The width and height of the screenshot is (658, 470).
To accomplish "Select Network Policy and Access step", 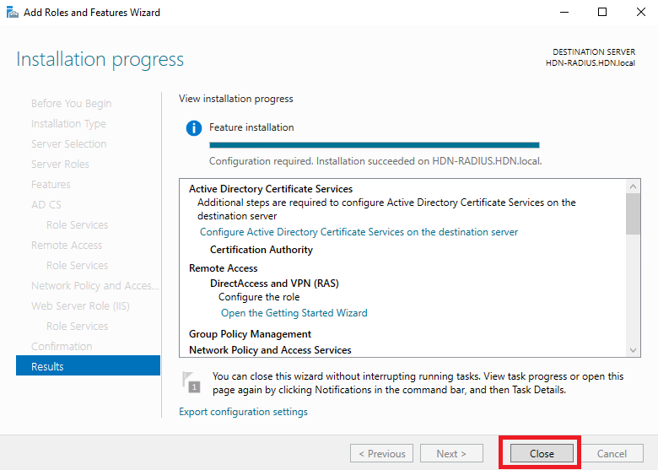I will [94, 286].
